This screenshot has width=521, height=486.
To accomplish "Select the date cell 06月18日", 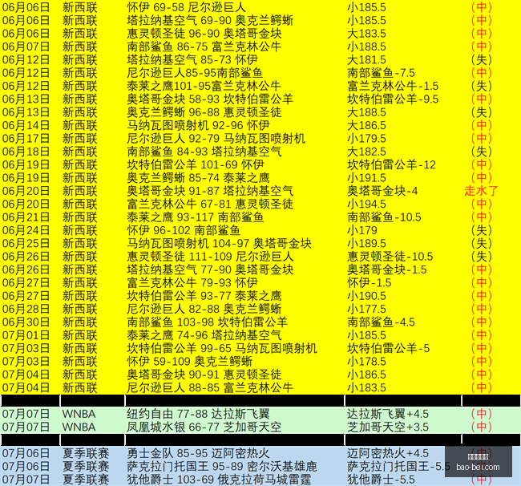I will (x=26, y=152).
